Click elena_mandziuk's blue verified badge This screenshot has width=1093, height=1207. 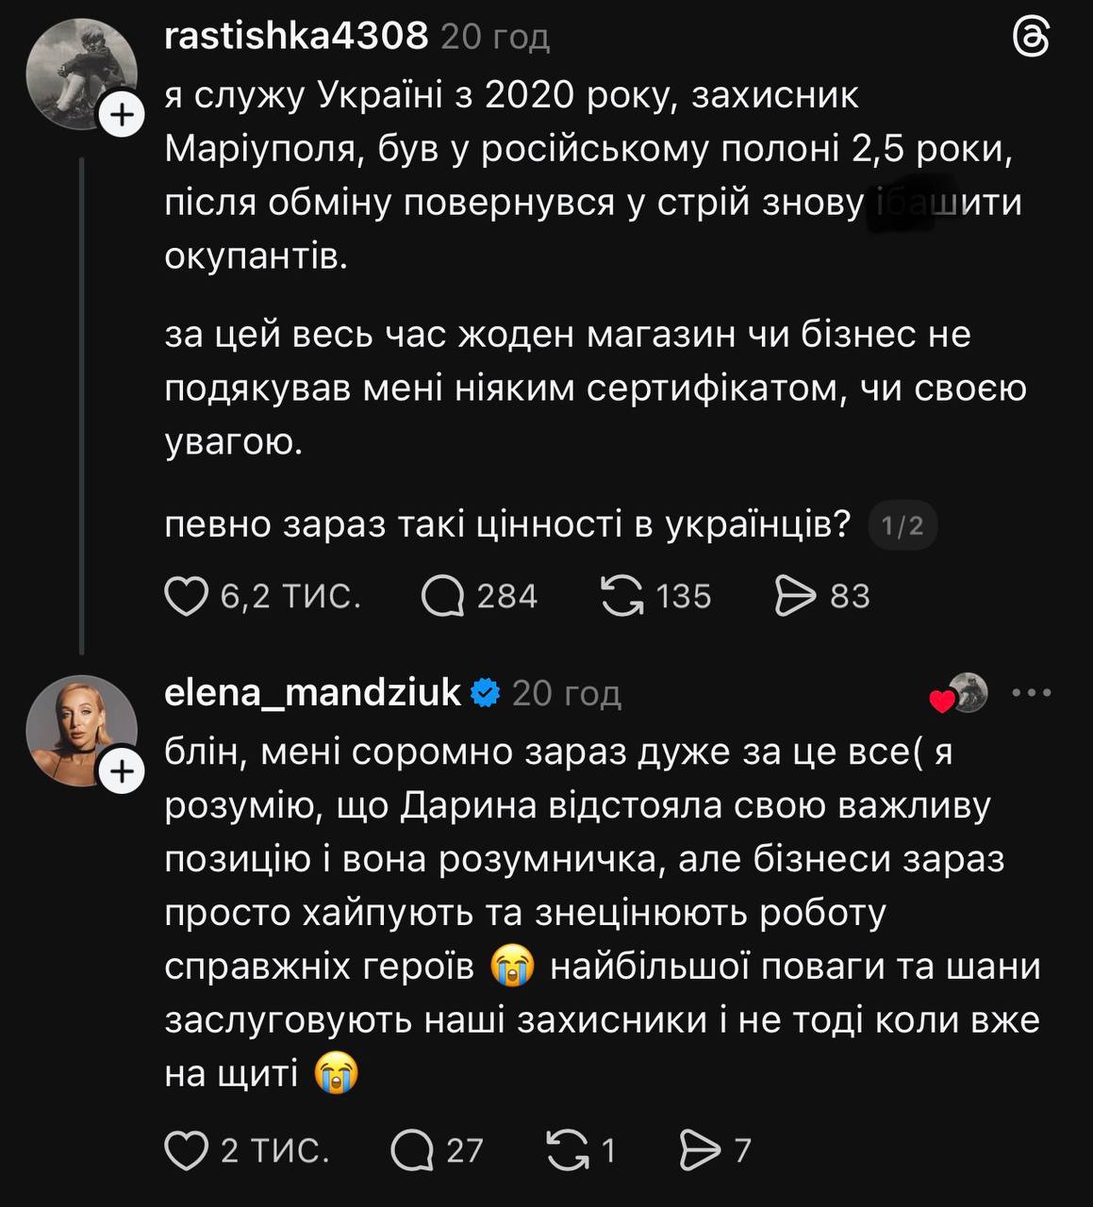click(x=486, y=693)
